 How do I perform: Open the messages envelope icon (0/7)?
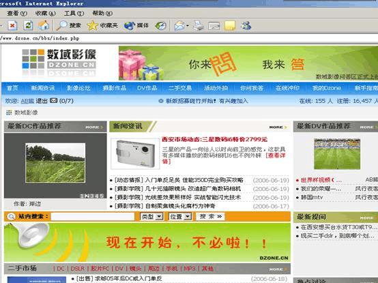(53, 101)
